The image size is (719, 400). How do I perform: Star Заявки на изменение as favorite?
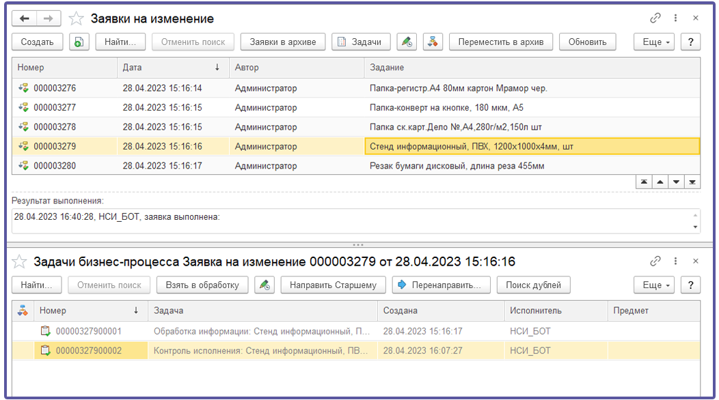coord(76,19)
